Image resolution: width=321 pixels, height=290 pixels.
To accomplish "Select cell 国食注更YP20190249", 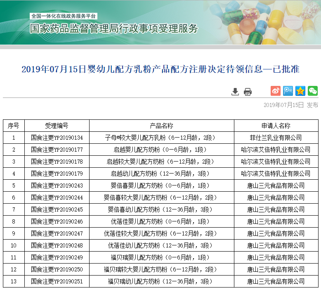I will (x=57, y=257).
